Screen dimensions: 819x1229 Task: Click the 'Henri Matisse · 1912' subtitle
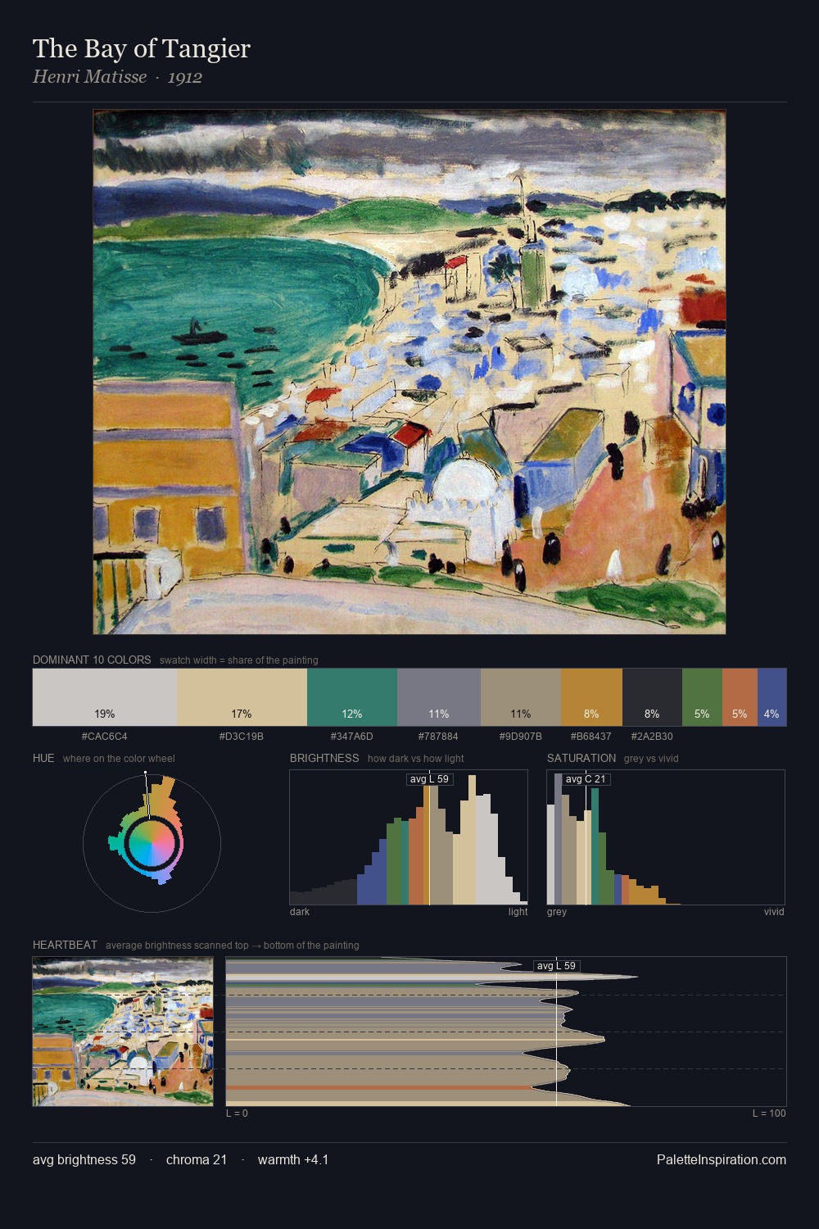(x=117, y=77)
